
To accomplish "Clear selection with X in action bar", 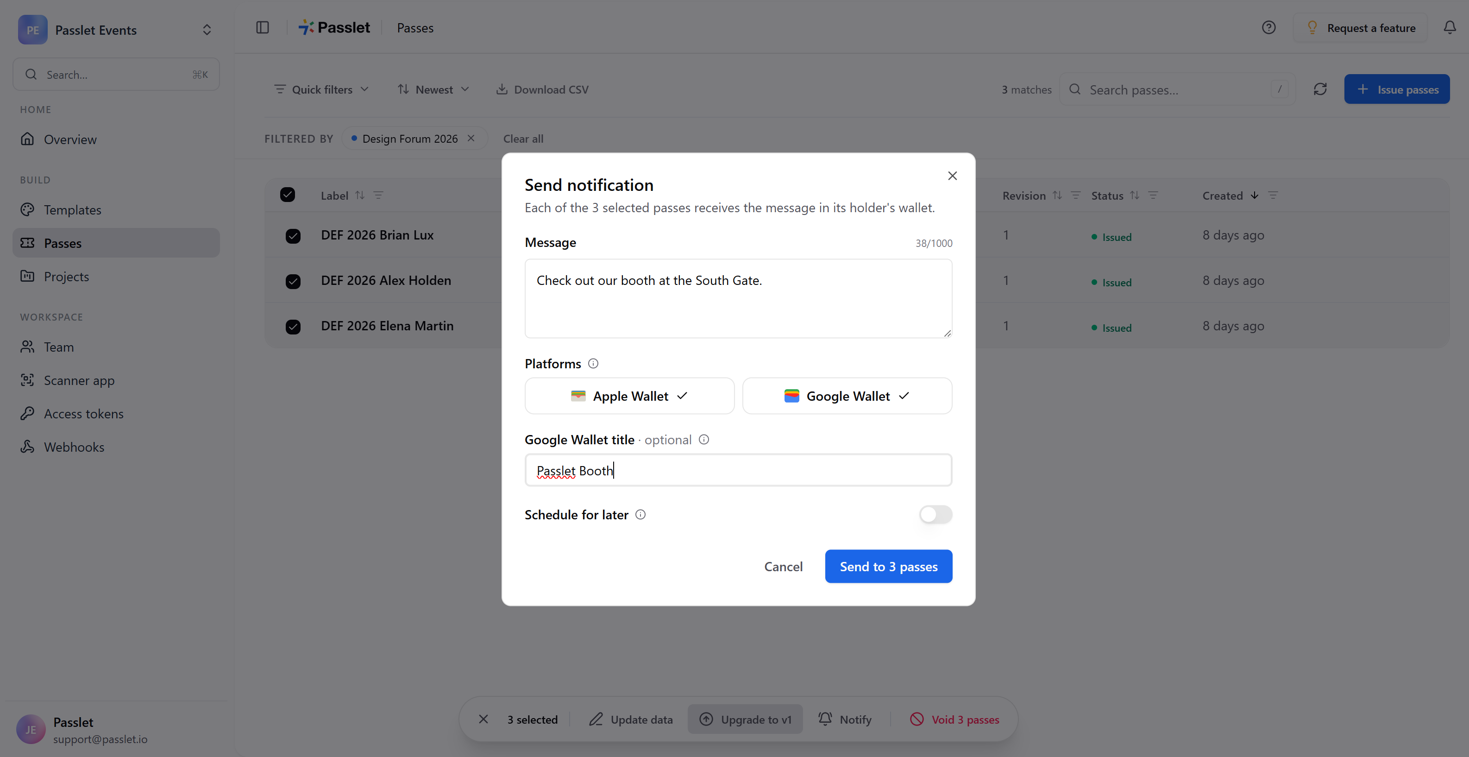I will pyautogui.click(x=483, y=719).
